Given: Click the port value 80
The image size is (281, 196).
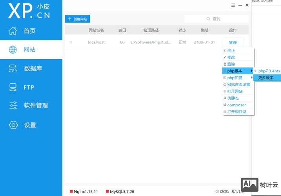Looking at the screenshot, I should click(122, 42).
